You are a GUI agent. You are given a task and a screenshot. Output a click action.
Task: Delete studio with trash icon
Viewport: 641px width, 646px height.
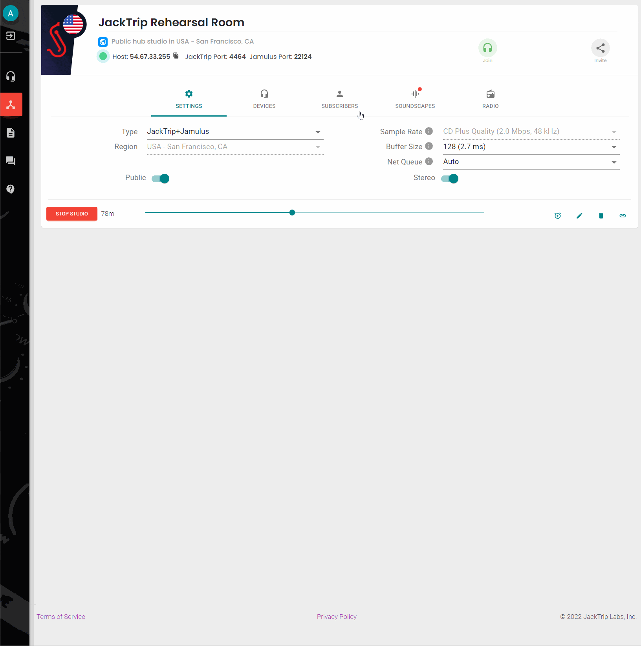point(601,215)
